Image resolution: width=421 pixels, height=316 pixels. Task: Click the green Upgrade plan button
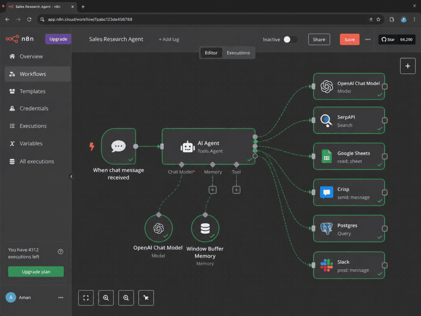tap(36, 272)
